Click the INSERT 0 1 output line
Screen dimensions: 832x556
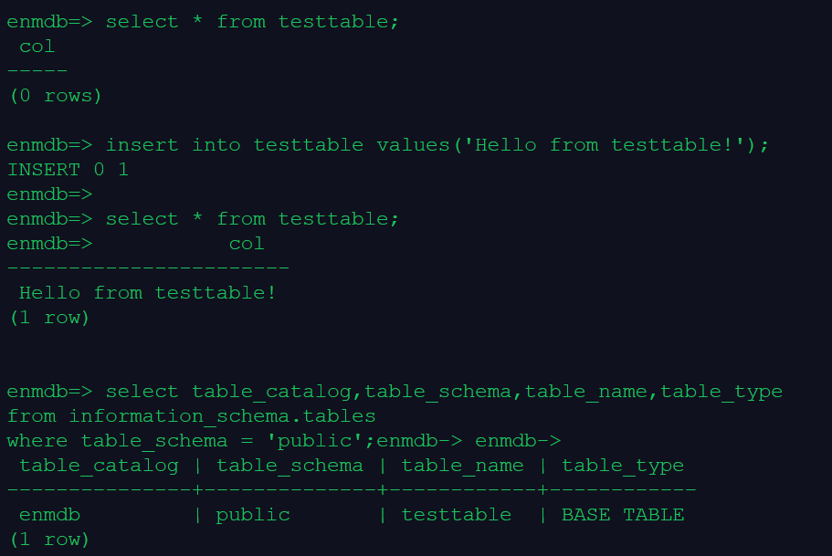tap(68, 170)
